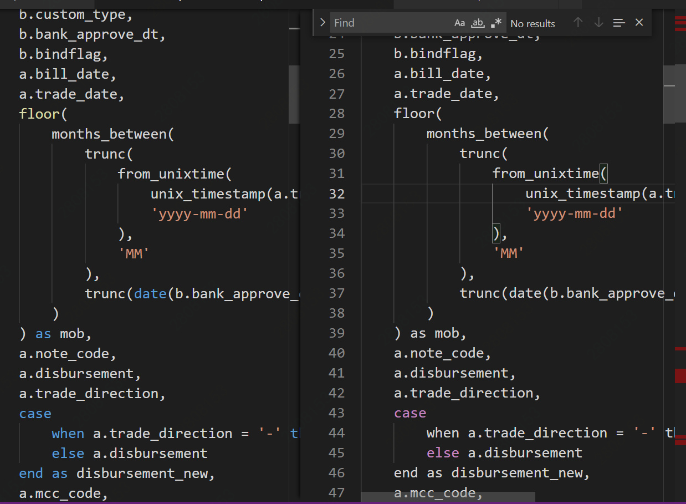The width and height of the screenshot is (686, 504).
Task: Click 'floor(' on line 28
Action: tap(418, 114)
